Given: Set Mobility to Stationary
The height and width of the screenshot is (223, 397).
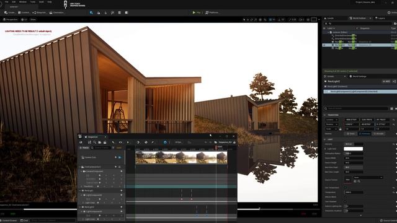Looking at the screenshot, I should coord(364,134).
